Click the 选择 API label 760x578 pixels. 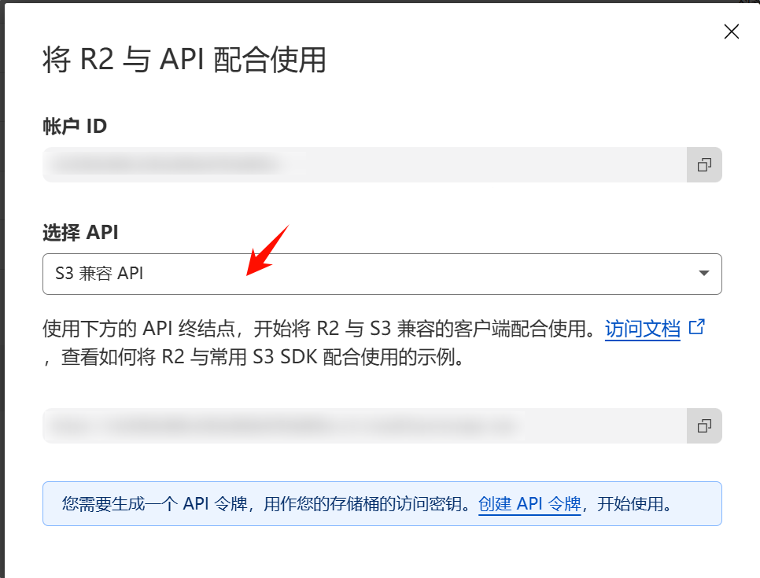(80, 232)
